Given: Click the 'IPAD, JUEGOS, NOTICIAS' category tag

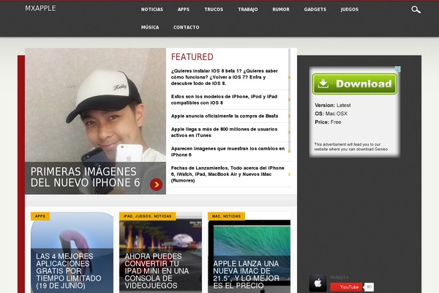Looking at the screenshot, I should [147, 216].
